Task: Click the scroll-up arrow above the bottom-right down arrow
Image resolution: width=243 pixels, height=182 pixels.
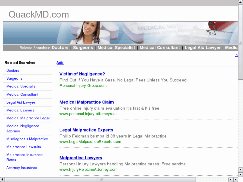Action: pyautogui.click(x=240, y=170)
